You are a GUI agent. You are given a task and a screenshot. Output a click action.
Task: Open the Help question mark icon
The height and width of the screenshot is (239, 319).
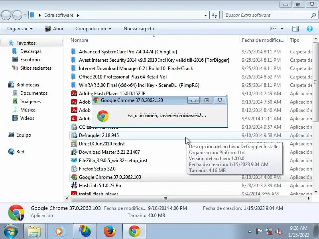309,29
